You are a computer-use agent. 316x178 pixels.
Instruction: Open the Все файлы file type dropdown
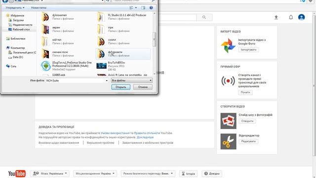132,81
